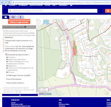This screenshot has height=107, width=111.
Task: Click the browser back arrow
Action: [2, 3]
